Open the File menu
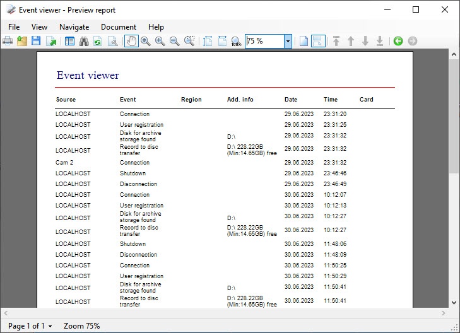The image size is (460, 333). 14,27
